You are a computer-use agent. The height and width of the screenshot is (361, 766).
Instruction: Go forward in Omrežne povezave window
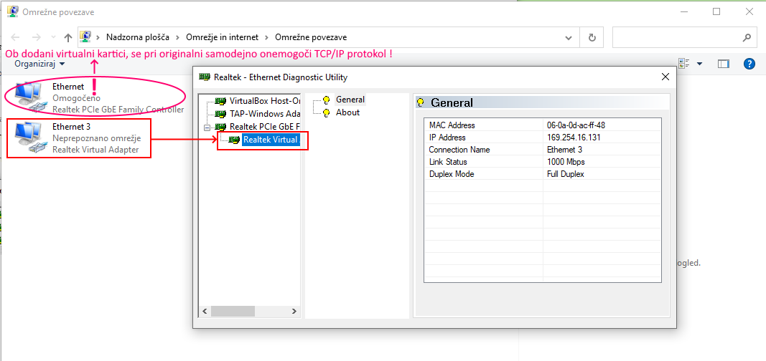[36, 37]
